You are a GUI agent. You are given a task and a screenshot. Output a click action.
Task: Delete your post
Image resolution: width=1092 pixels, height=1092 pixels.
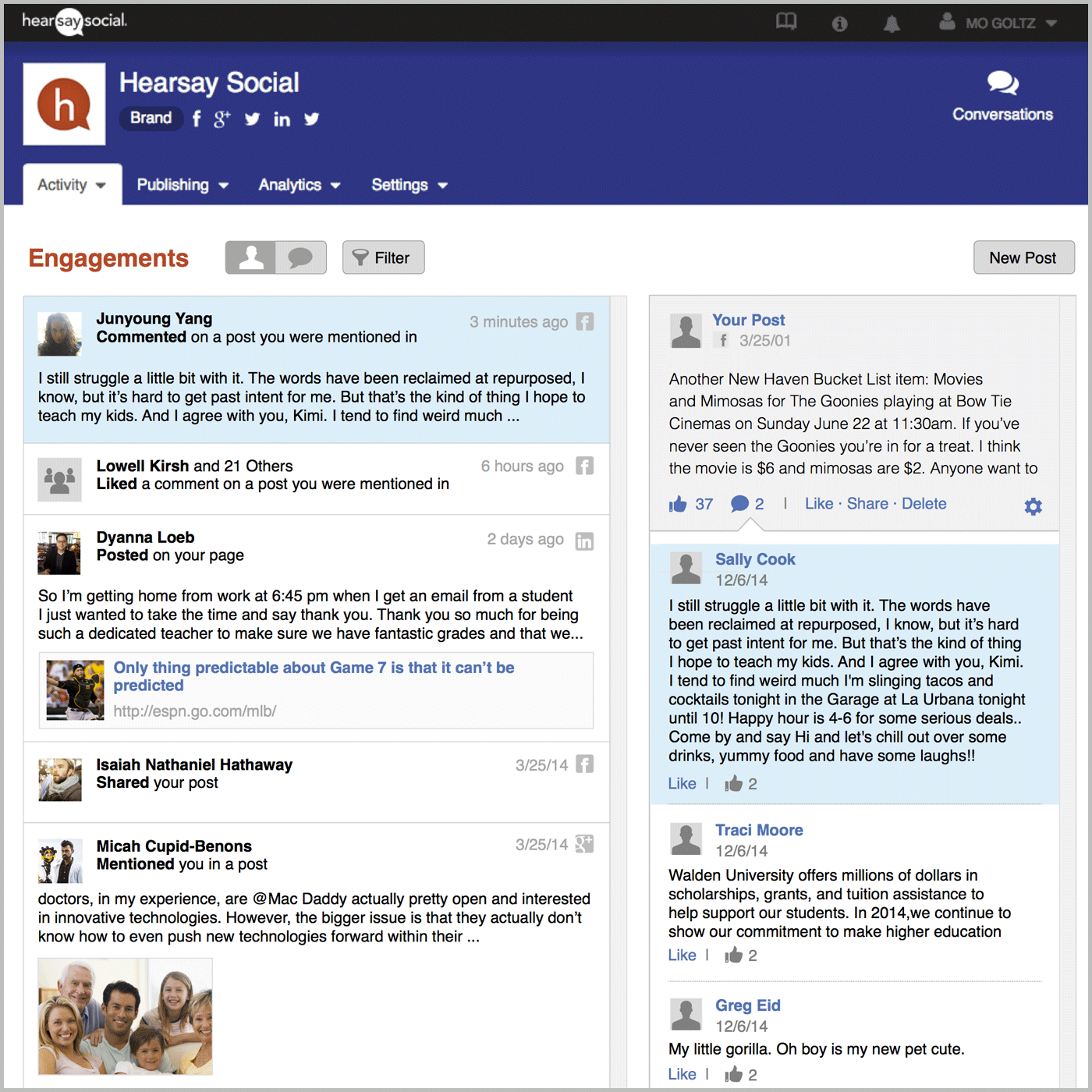coord(924,504)
